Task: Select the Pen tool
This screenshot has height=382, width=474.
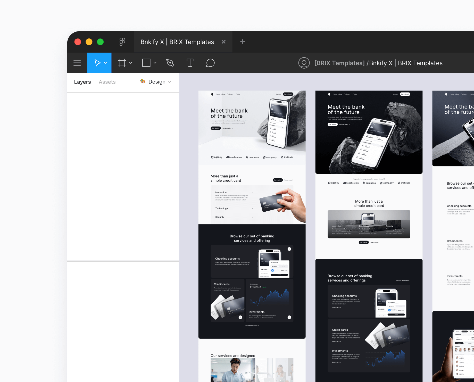Action: pyautogui.click(x=170, y=63)
